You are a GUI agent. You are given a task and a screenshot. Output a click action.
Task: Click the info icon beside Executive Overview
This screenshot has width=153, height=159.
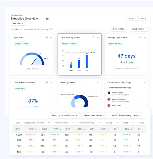pos(47,19)
